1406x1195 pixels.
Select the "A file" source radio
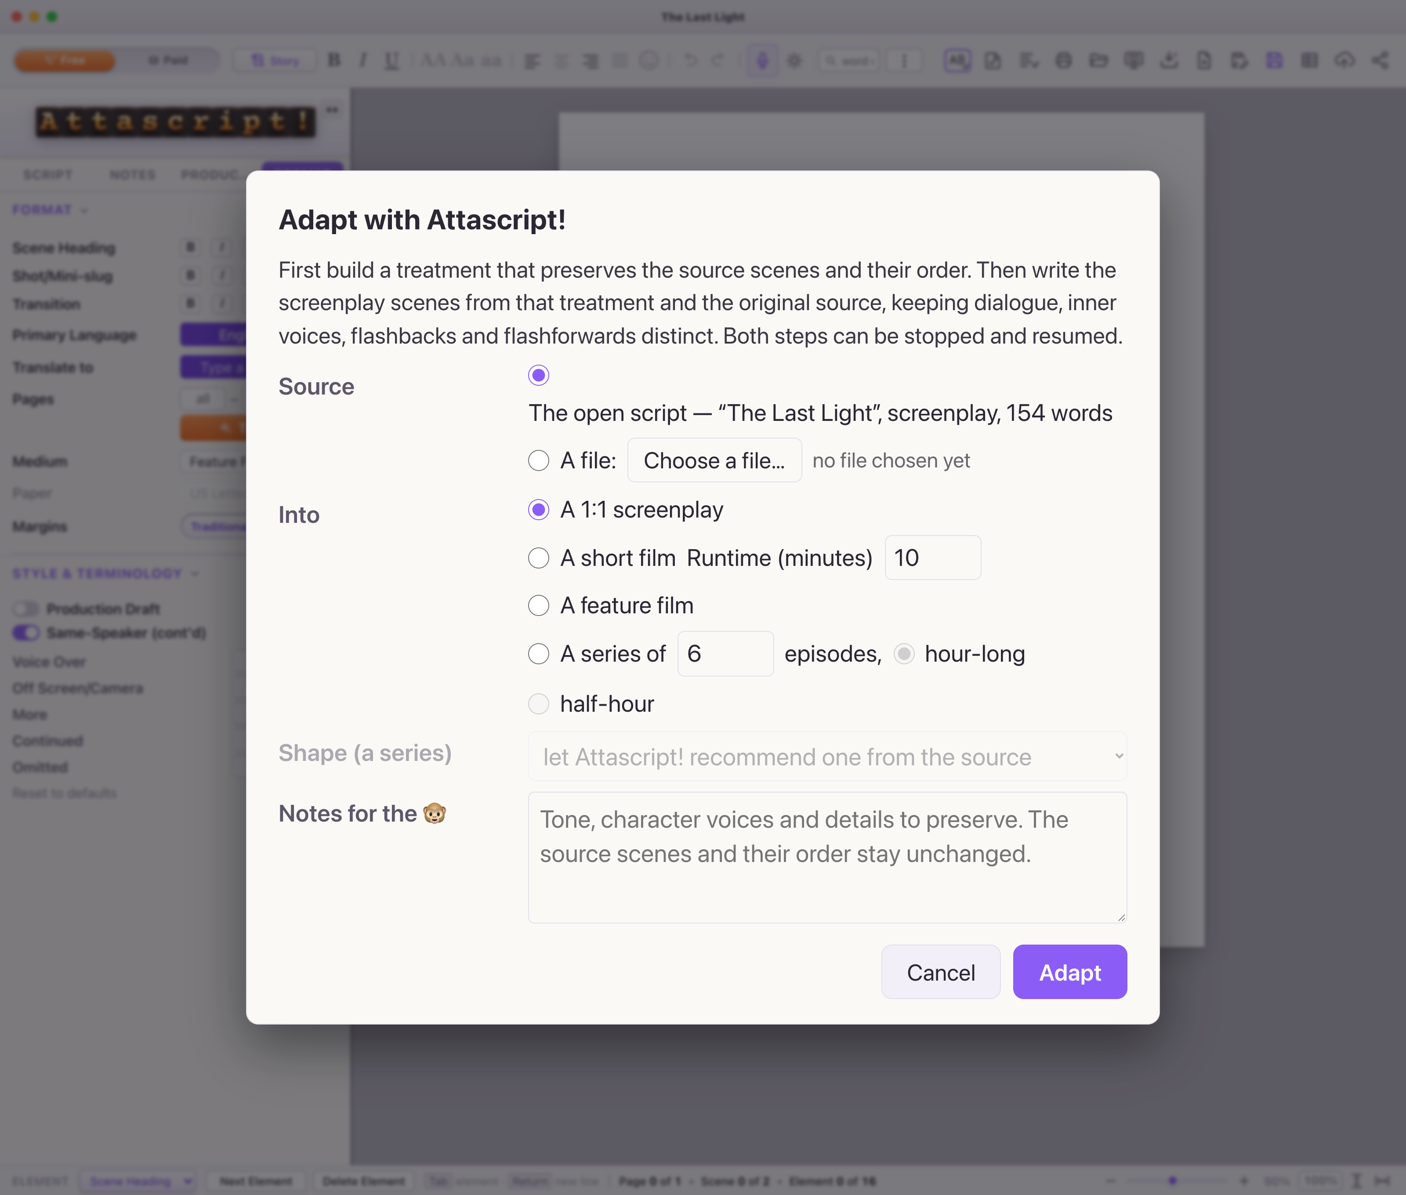click(539, 461)
